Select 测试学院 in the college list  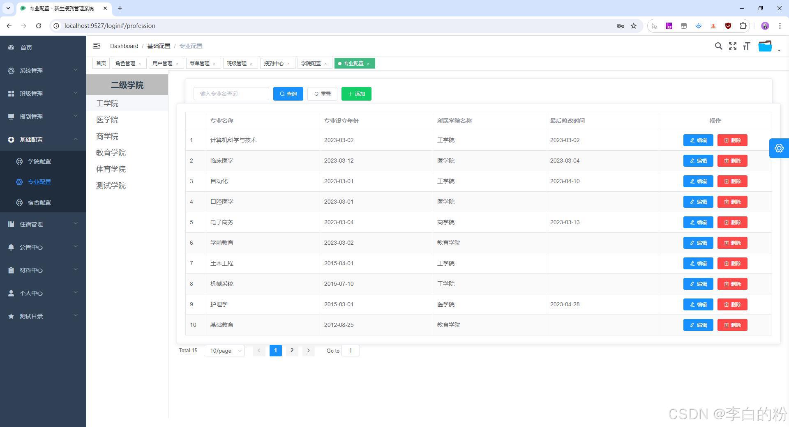point(127,185)
